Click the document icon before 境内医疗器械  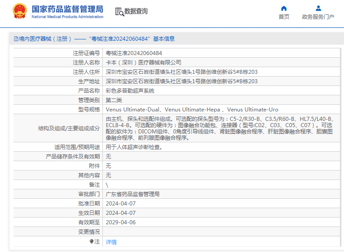(x=16, y=39)
